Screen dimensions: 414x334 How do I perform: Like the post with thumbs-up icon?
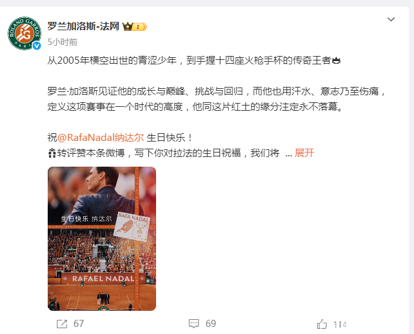(x=322, y=324)
